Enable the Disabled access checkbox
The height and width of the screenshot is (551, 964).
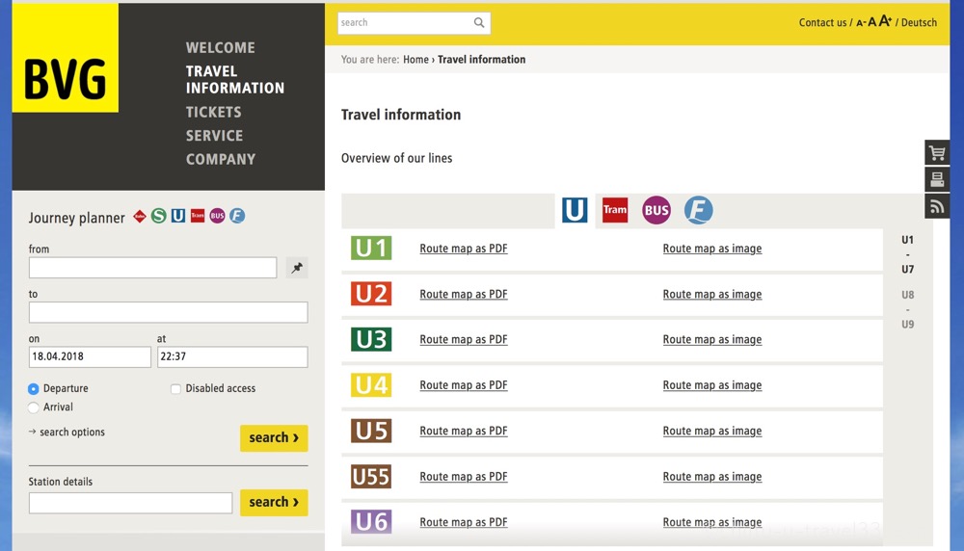pyautogui.click(x=175, y=389)
